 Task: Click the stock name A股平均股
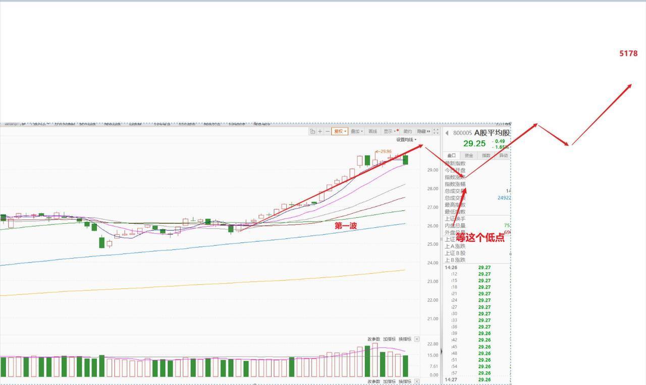click(492, 133)
